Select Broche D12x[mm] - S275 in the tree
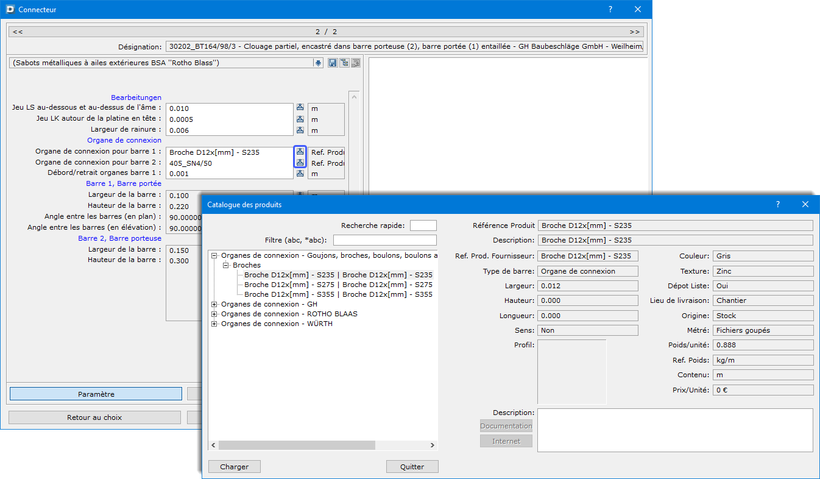The height and width of the screenshot is (479, 820). [338, 285]
